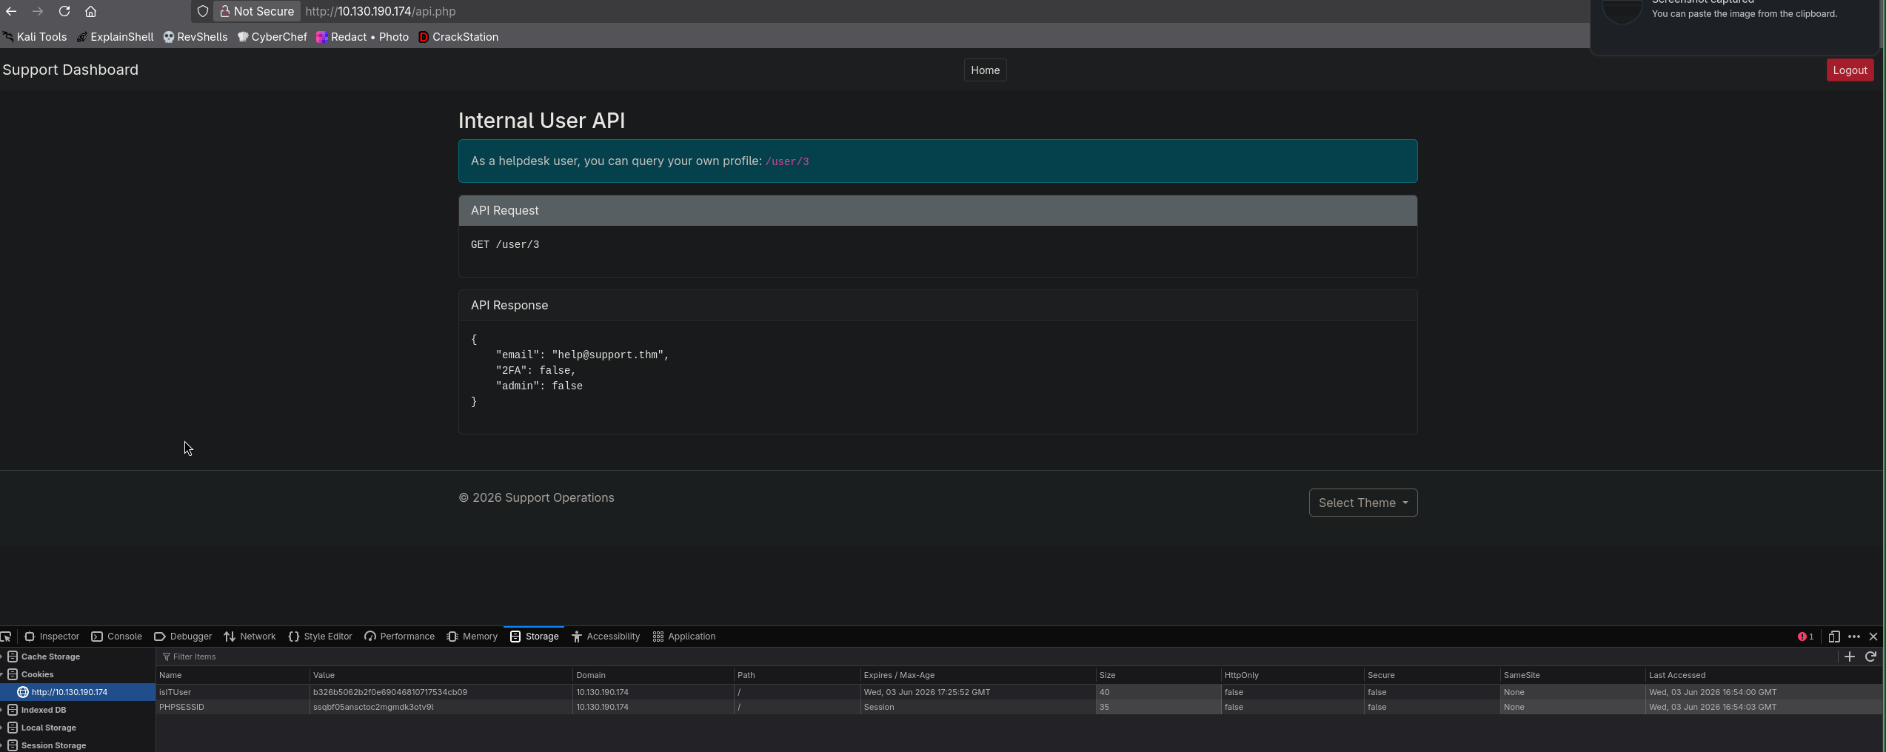Image resolution: width=1886 pixels, height=752 pixels.
Task: Click Cache Storage database icon
Action: tap(13, 657)
